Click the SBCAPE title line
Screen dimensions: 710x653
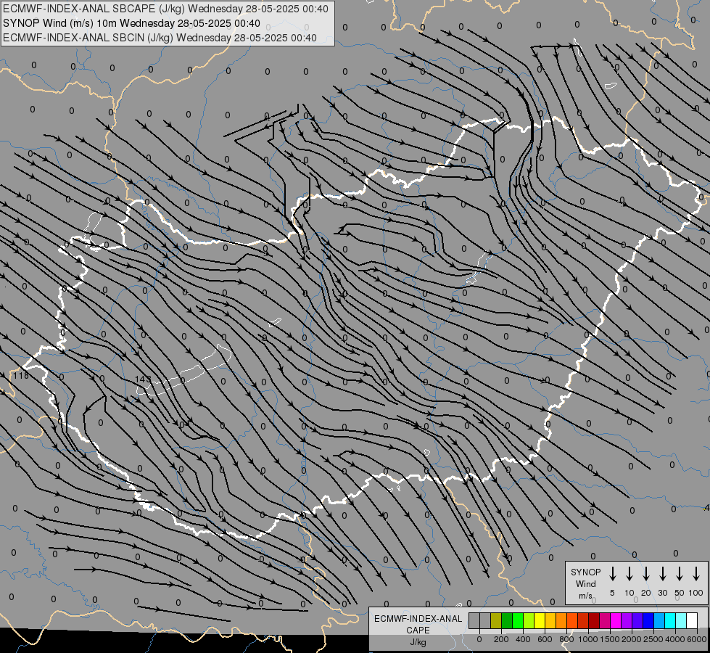tap(165, 9)
